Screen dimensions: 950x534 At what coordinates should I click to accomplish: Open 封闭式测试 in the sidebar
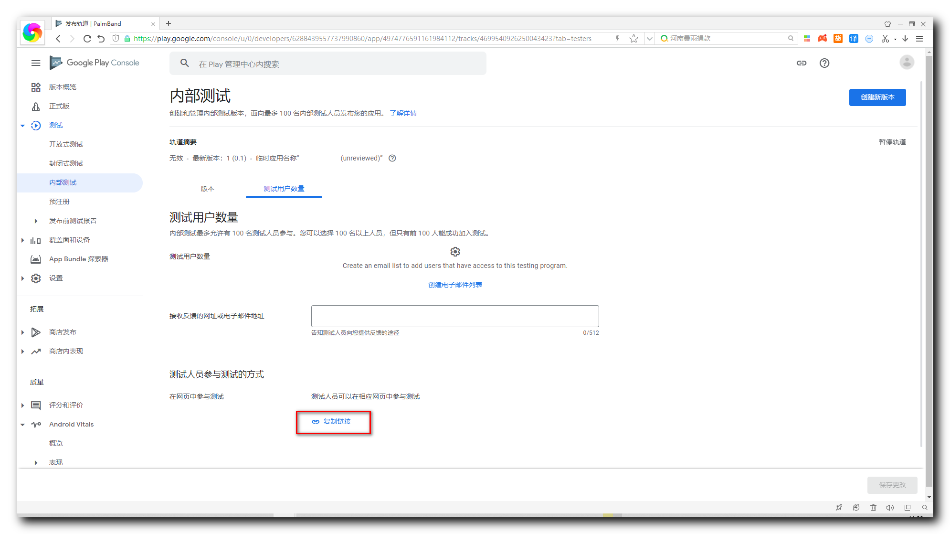66,163
